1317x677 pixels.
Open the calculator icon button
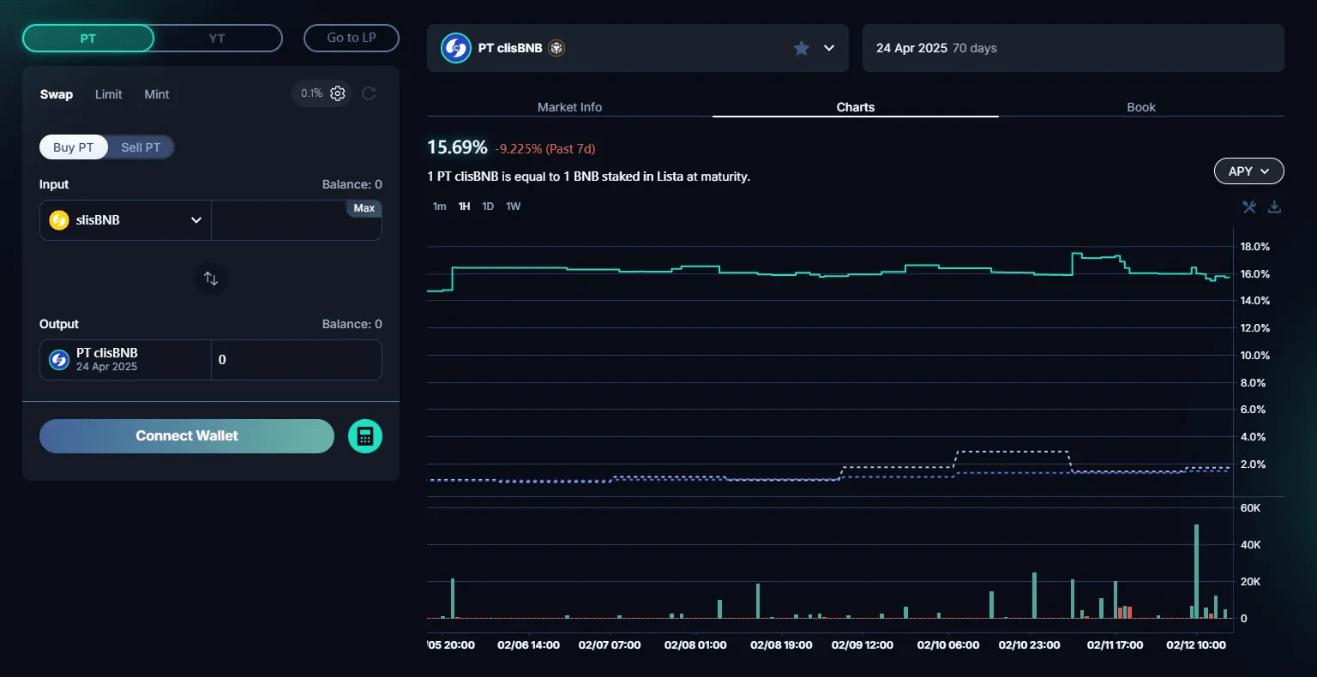[365, 436]
